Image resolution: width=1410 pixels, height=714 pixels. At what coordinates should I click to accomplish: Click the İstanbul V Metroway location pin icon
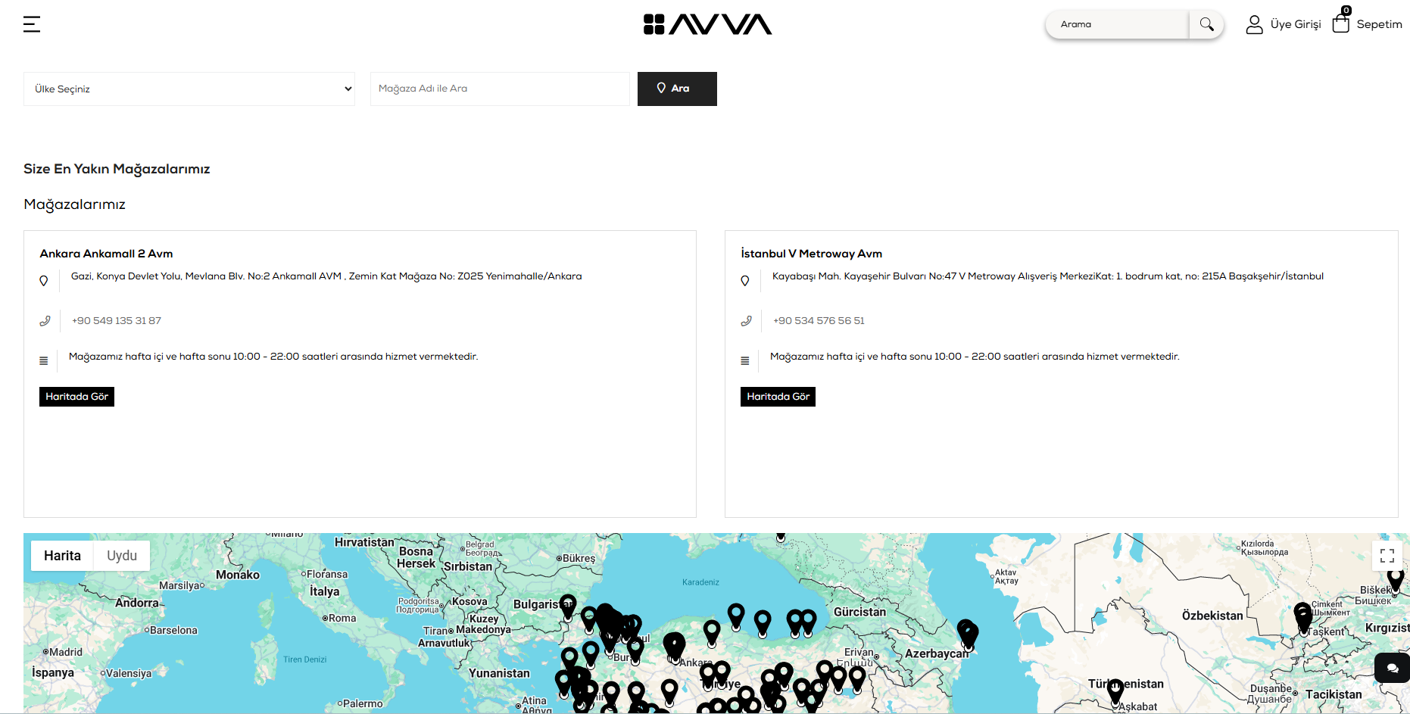(745, 281)
